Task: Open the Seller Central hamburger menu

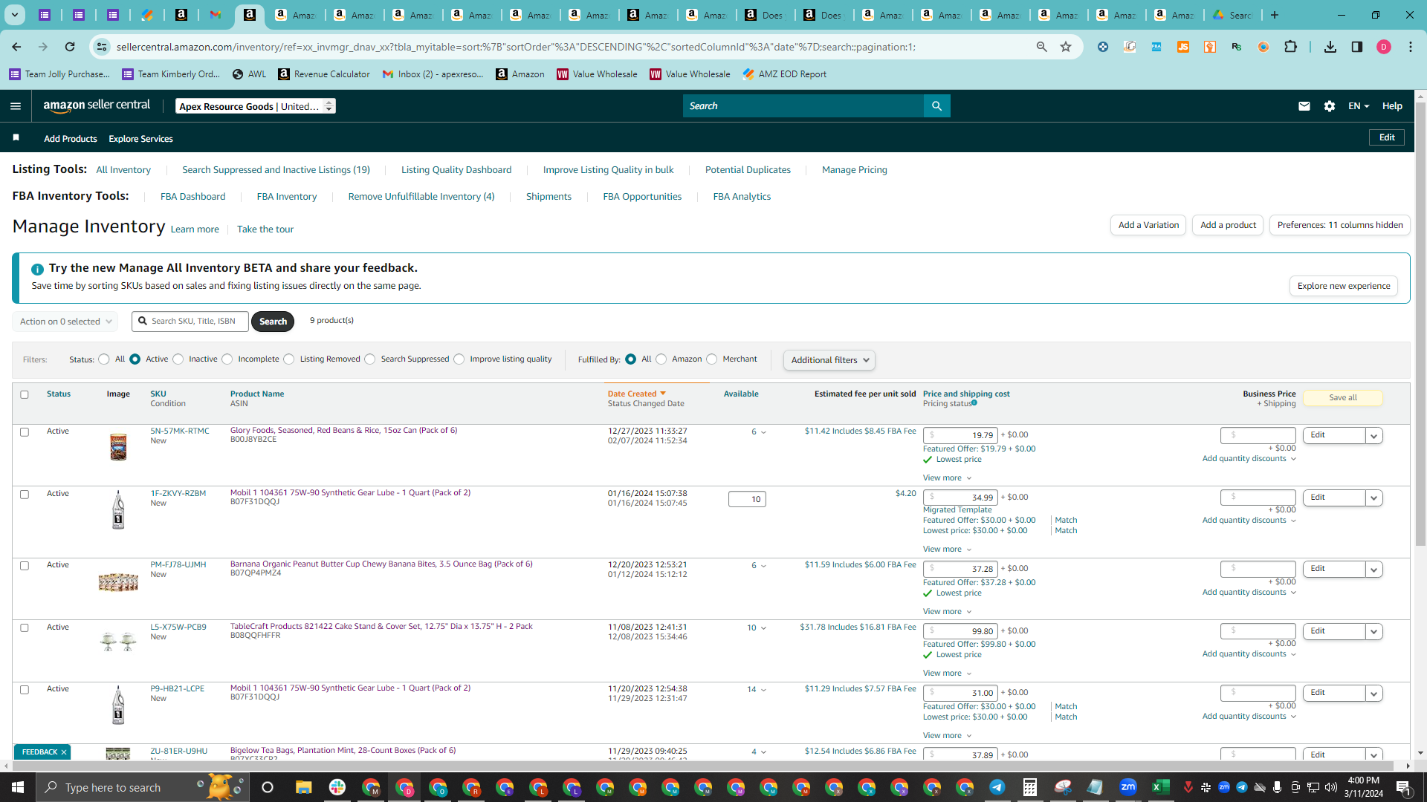Action: pos(16,106)
